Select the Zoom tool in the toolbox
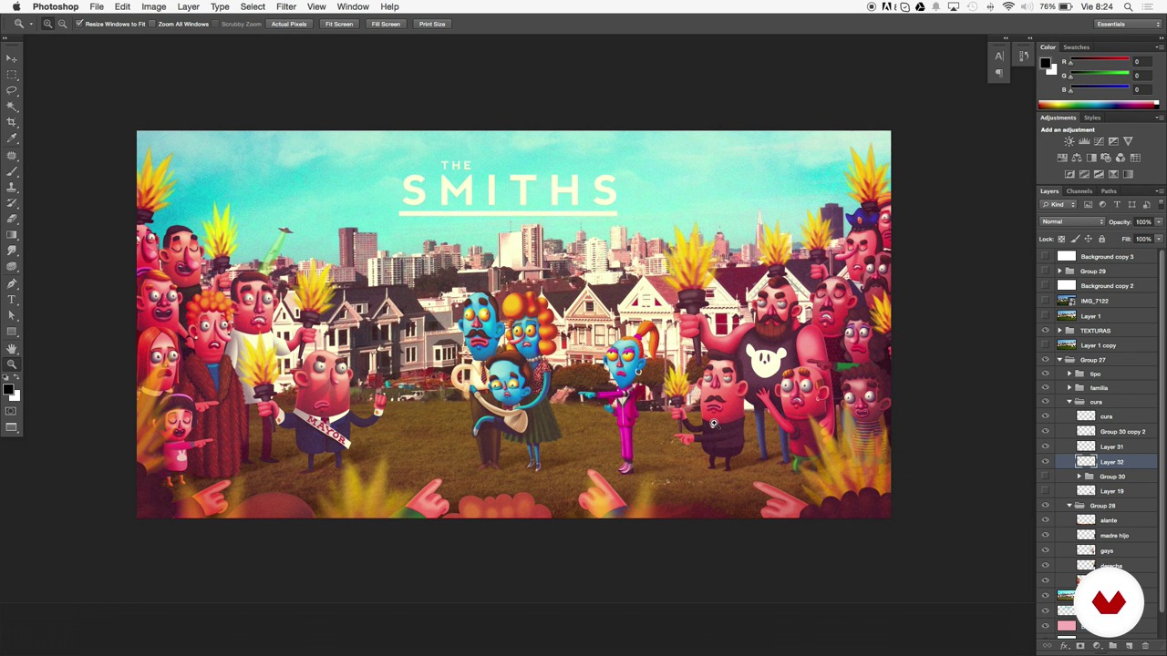Viewport: 1167px width, 656px height. coord(12,364)
